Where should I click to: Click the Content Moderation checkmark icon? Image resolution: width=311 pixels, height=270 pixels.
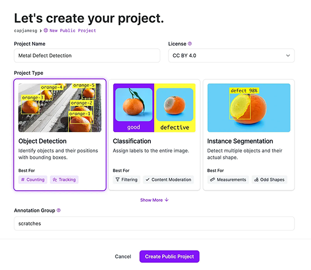coord(147,180)
